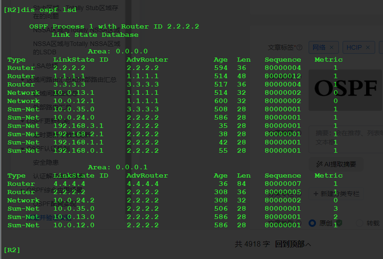Click age value 600 in Network 10.0.12.1 row
Image resolution: width=383 pixels, height=259 pixels.
[x=221, y=101]
